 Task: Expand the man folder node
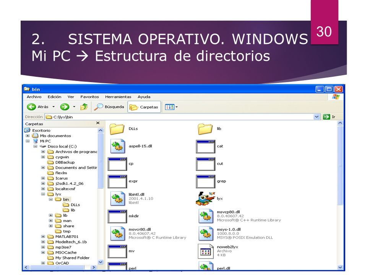(51, 221)
